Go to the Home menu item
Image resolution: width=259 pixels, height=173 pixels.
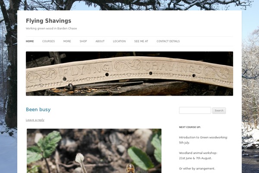[30, 41]
